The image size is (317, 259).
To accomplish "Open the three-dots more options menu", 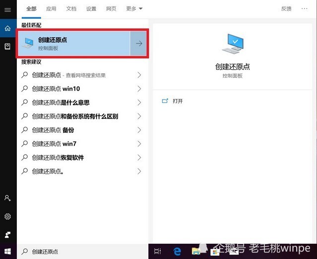I will tap(304, 9).
